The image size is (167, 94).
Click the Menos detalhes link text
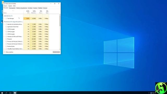[9, 52]
